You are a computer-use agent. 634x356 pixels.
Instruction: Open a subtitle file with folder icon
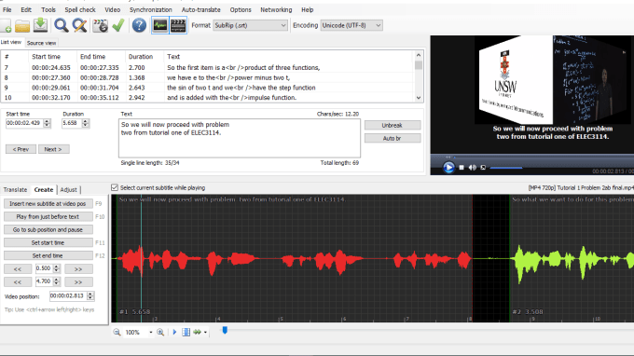click(22, 25)
